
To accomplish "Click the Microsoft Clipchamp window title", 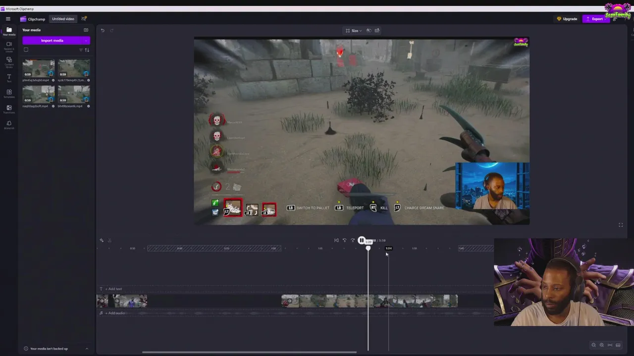I will (19, 9).
